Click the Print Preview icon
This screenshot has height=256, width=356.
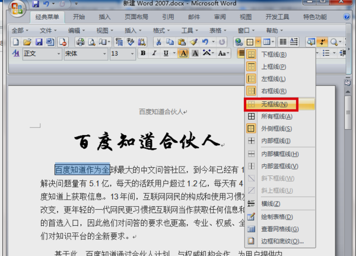point(91,42)
